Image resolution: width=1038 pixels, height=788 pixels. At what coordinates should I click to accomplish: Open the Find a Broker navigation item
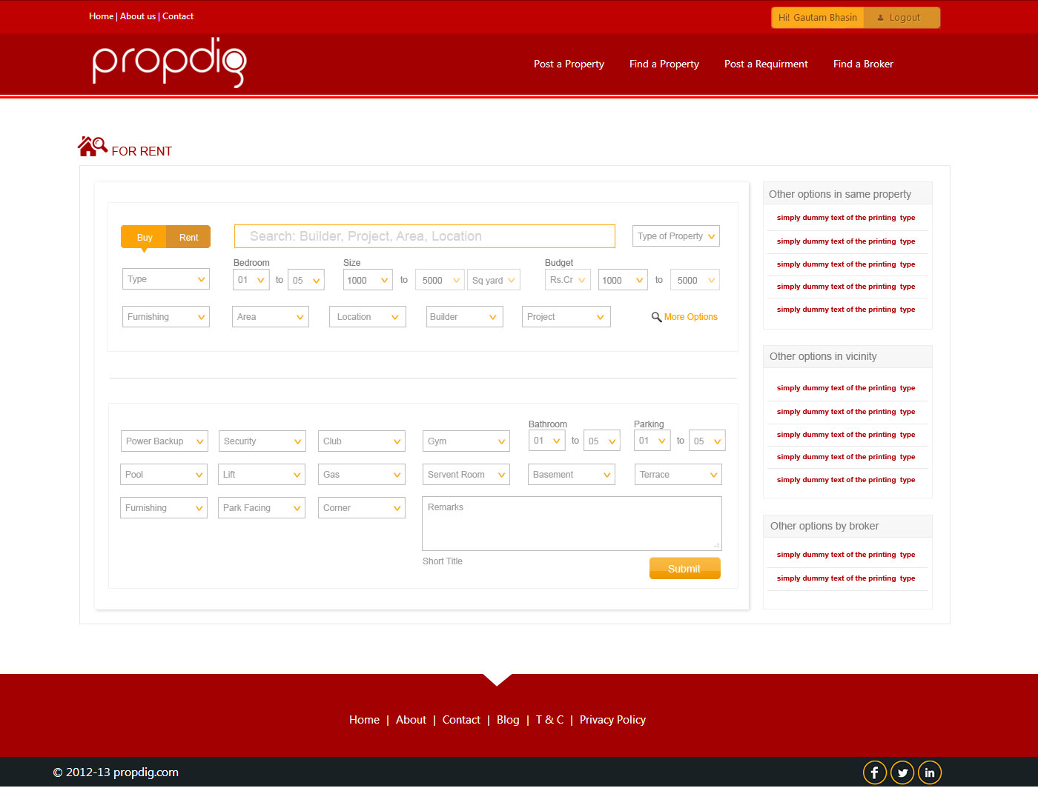click(x=862, y=64)
